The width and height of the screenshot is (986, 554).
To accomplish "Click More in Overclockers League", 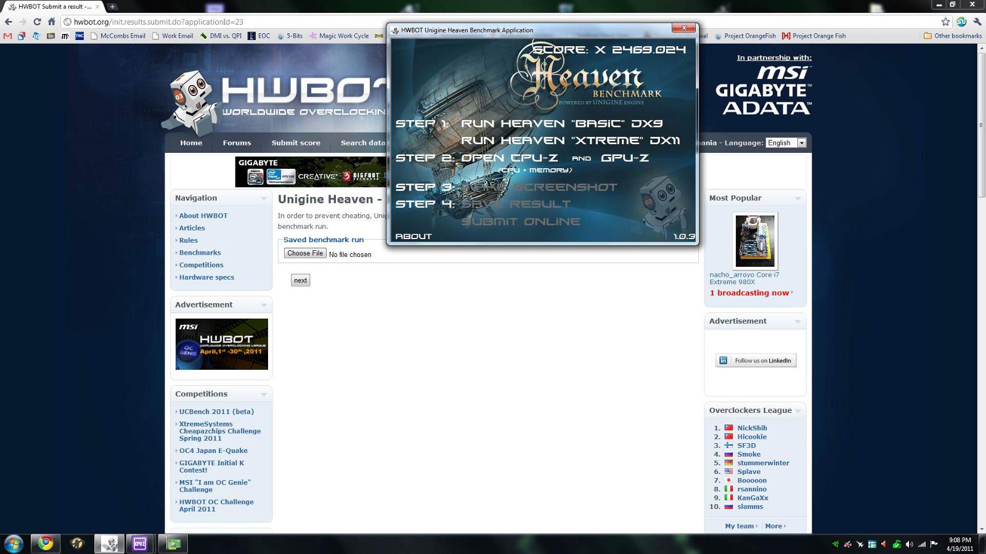I will point(773,526).
